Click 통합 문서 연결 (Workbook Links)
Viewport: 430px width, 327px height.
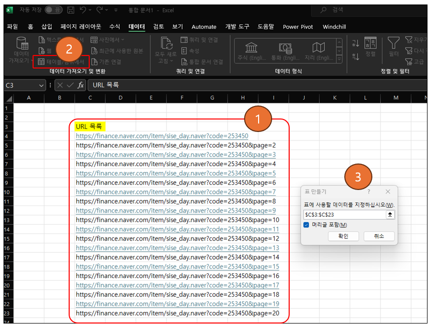point(202,62)
